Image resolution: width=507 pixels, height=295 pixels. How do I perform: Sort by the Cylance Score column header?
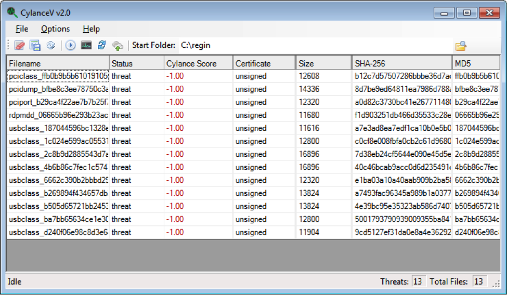pos(199,63)
